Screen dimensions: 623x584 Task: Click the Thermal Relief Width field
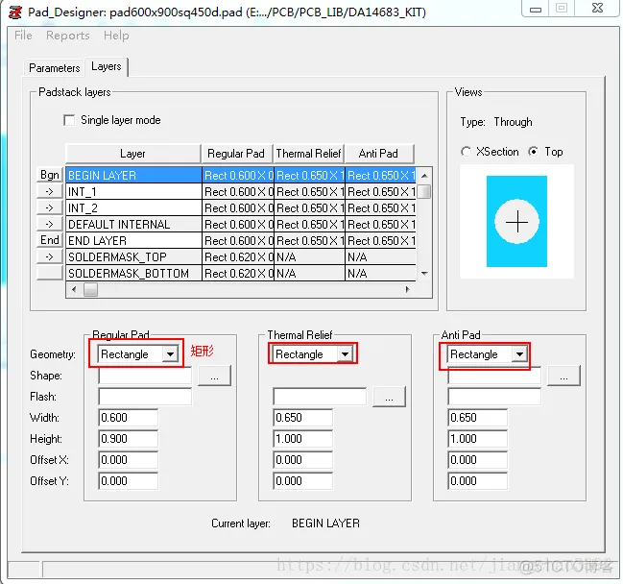pos(302,418)
